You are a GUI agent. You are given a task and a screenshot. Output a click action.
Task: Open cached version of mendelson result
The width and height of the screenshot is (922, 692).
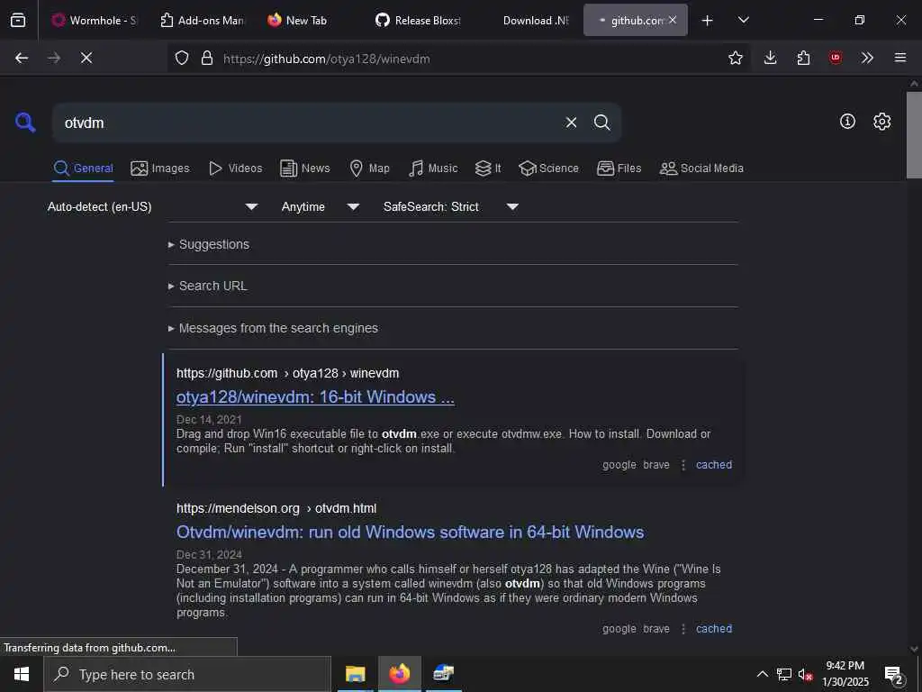[x=714, y=629]
